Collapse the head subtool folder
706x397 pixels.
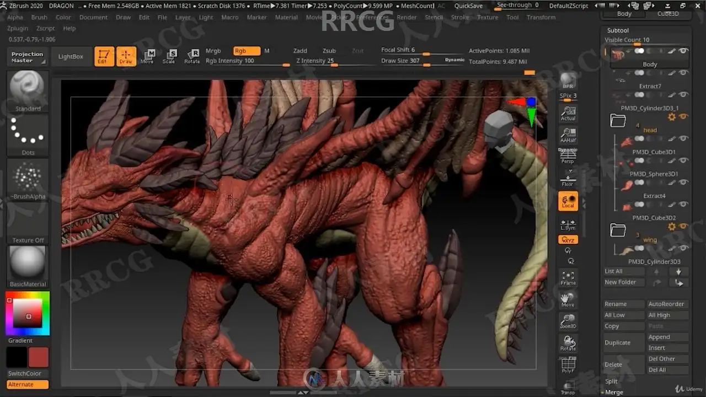tap(618, 121)
